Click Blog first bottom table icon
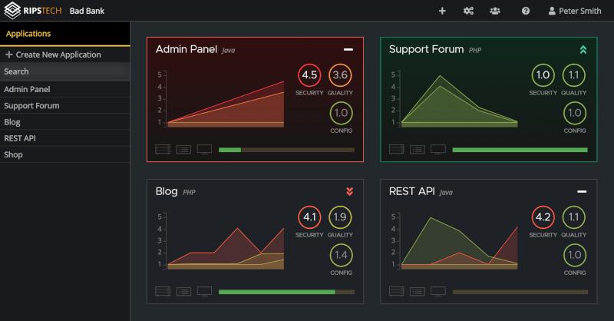This screenshot has height=321, width=614. (163, 291)
